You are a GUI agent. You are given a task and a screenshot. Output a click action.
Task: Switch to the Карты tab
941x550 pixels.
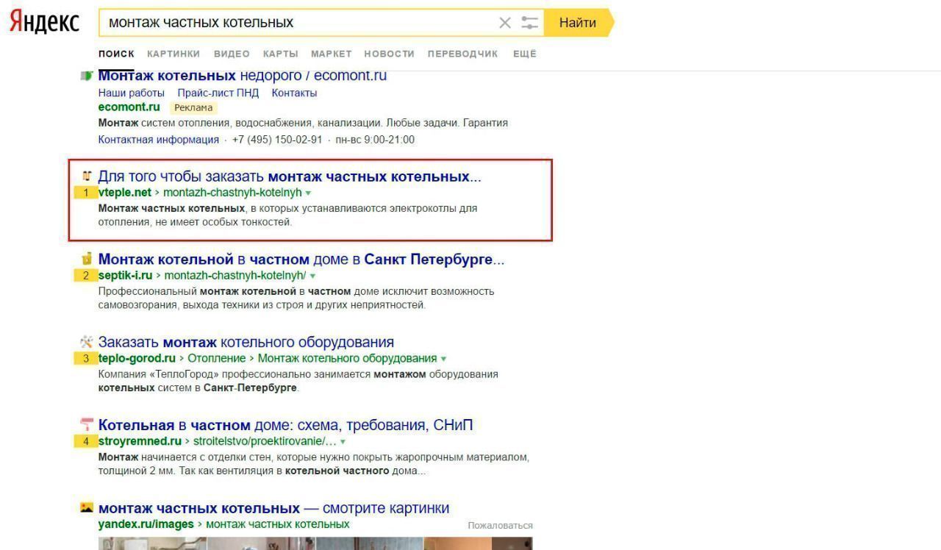280,54
